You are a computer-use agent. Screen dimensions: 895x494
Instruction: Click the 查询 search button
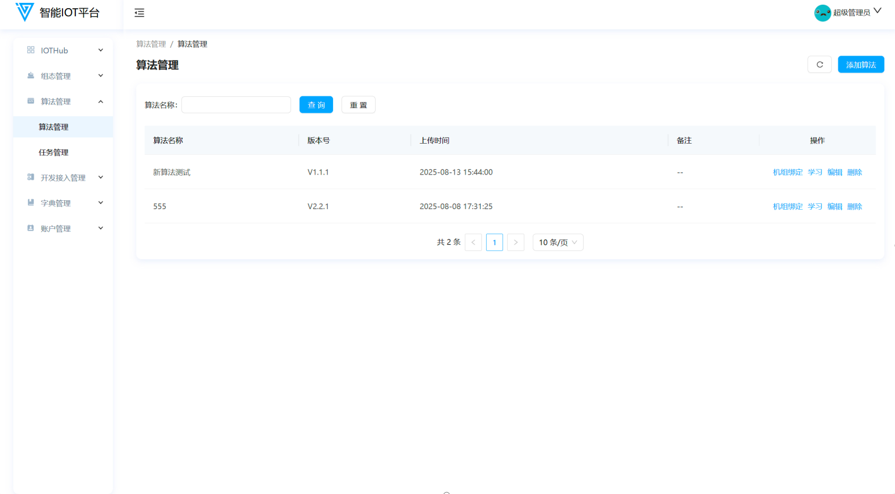point(316,105)
